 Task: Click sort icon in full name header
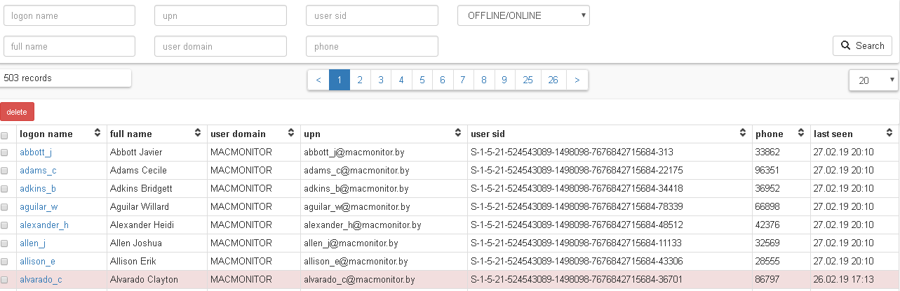tap(198, 134)
